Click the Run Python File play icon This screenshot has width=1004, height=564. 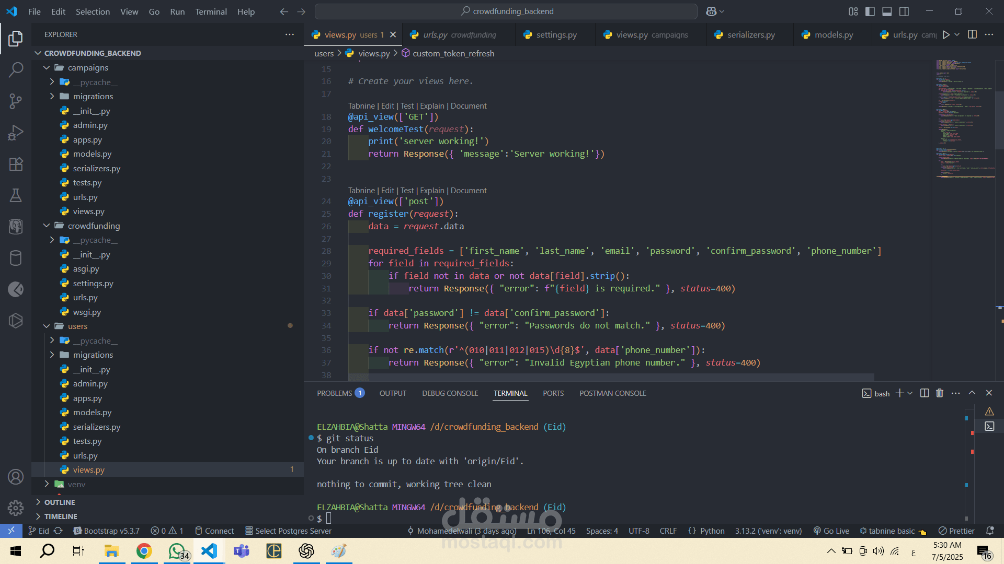946,34
